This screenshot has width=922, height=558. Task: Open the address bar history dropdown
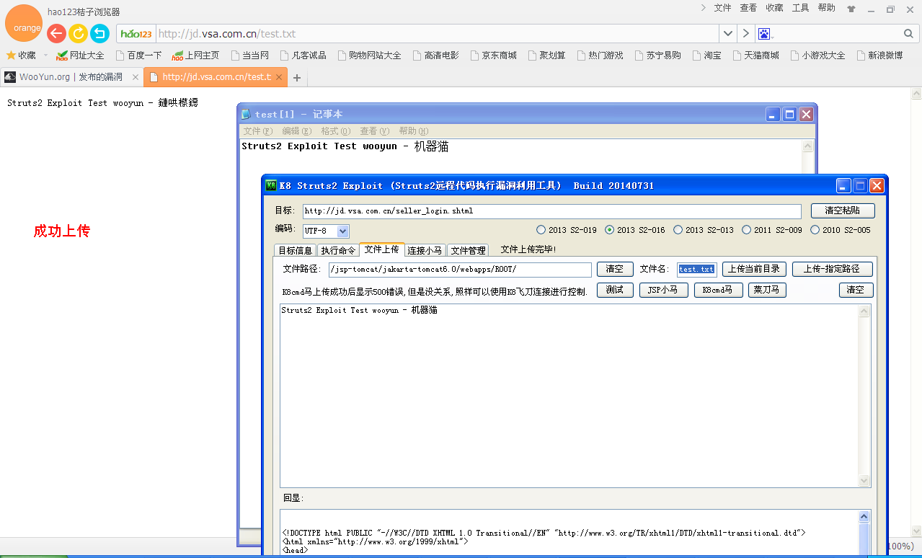click(728, 34)
